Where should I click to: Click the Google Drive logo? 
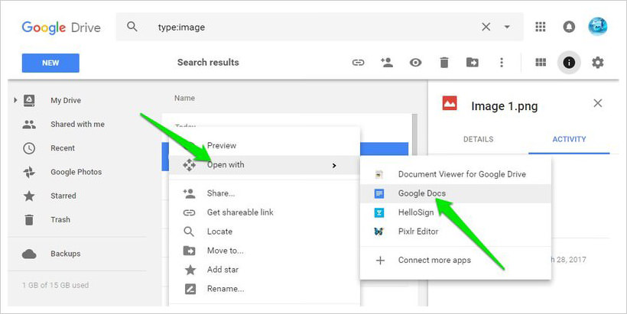click(60, 28)
